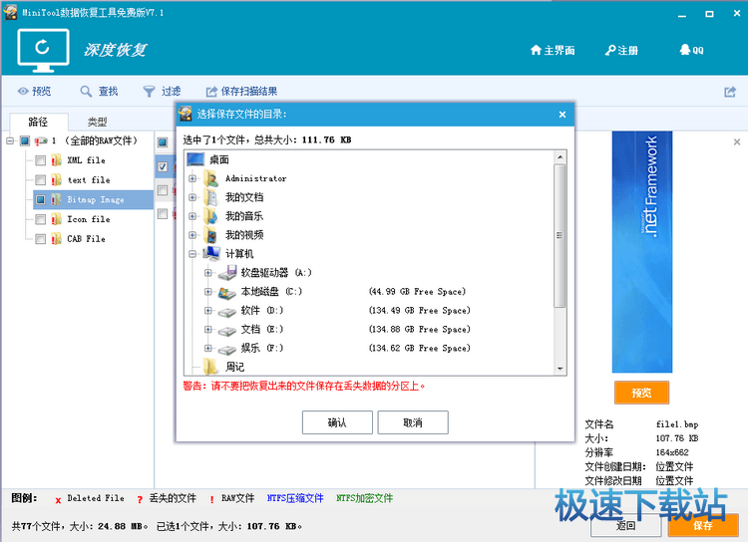
Task: Close the preview side panel
Action: click(737, 141)
